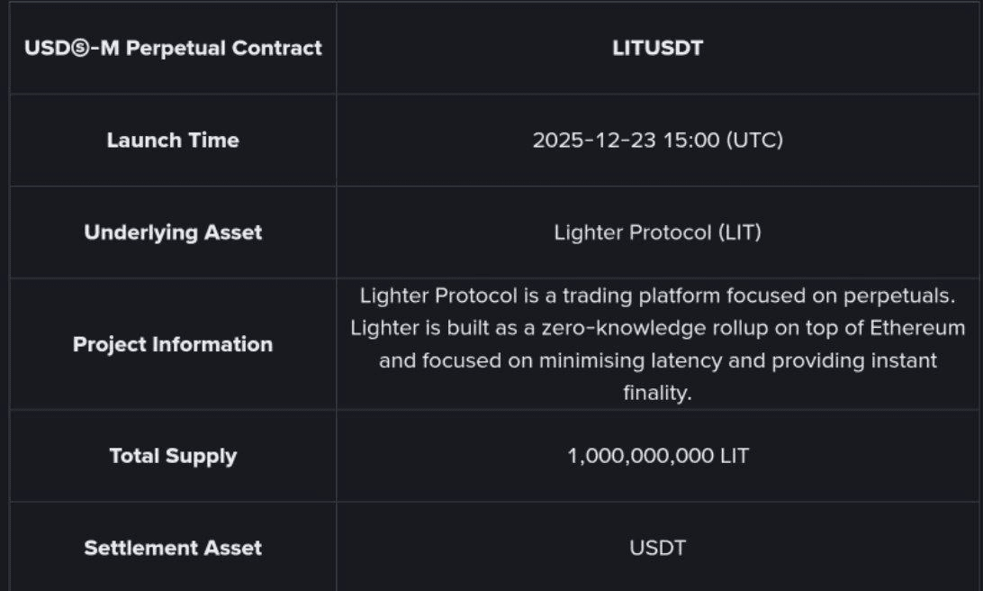Select the LITUSDT contract name

[657, 48]
